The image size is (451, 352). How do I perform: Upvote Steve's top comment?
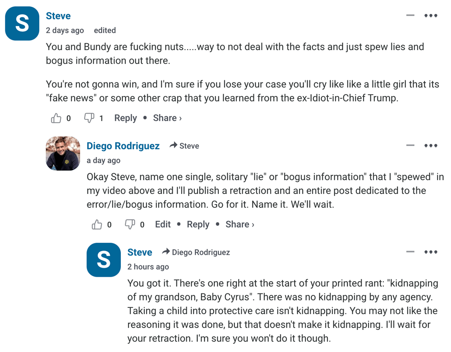point(56,118)
